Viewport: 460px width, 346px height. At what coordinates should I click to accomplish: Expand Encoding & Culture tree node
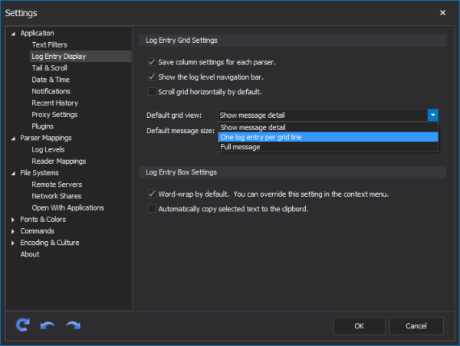coord(12,243)
